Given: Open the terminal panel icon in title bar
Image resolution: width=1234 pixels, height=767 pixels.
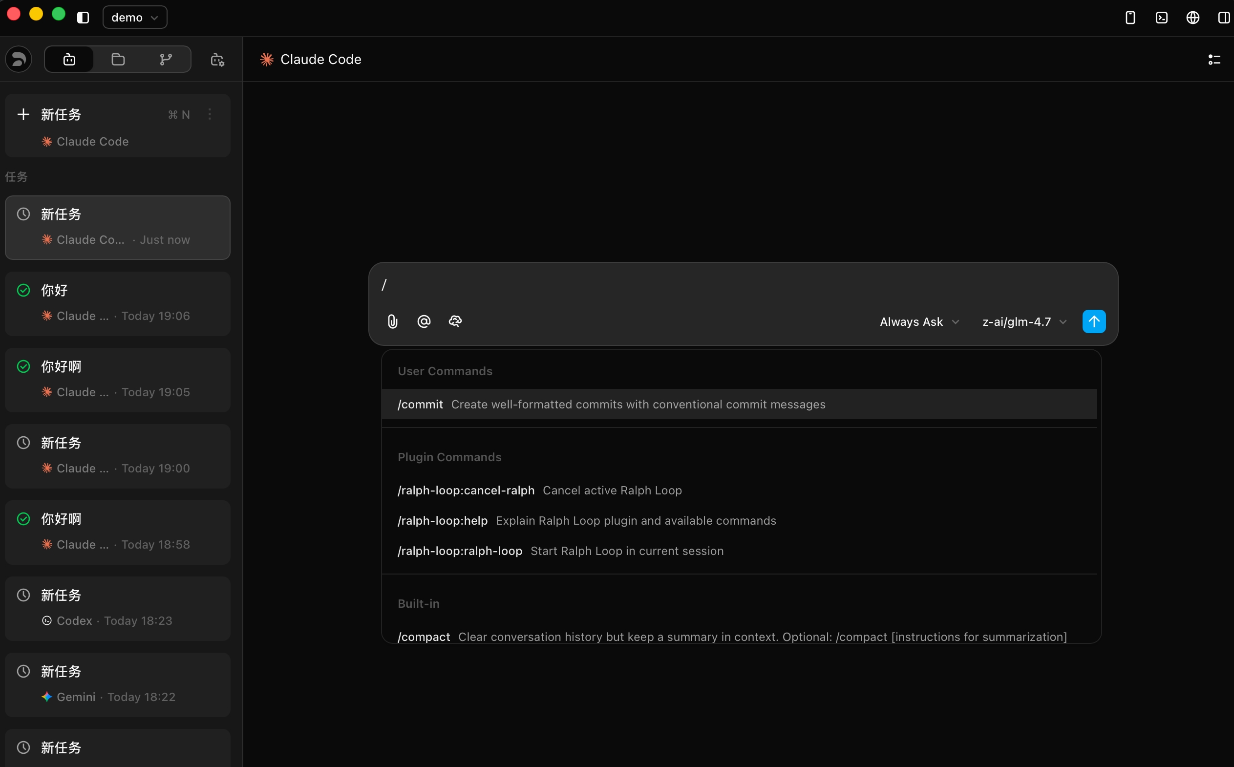Looking at the screenshot, I should 1162,18.
